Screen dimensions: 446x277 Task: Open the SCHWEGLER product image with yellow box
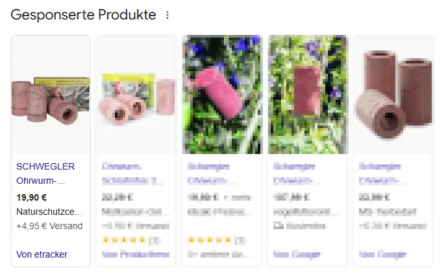point(51,94)
